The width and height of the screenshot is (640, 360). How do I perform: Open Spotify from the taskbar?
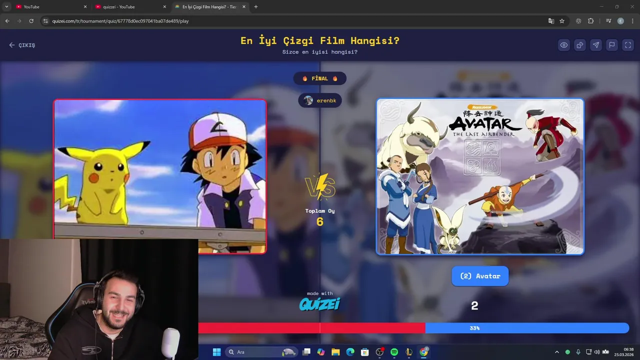pos(394,352)
